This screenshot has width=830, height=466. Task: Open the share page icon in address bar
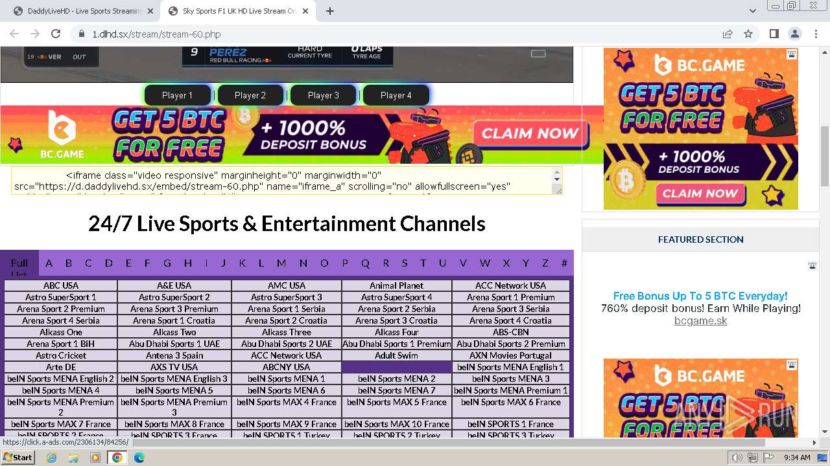(x=728, y=34)
